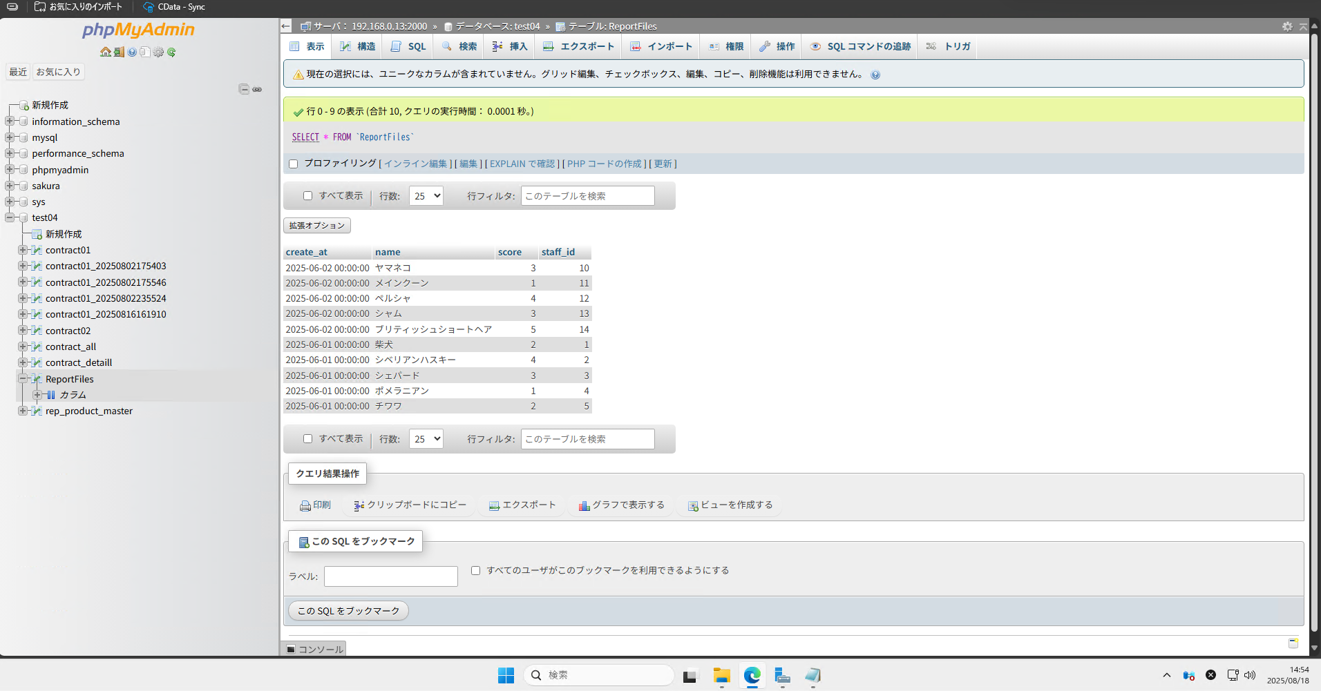Enable the profiling checkbox
This screenshot has height=691, width=1321.
pyautogui.click(x=293, y=164)
